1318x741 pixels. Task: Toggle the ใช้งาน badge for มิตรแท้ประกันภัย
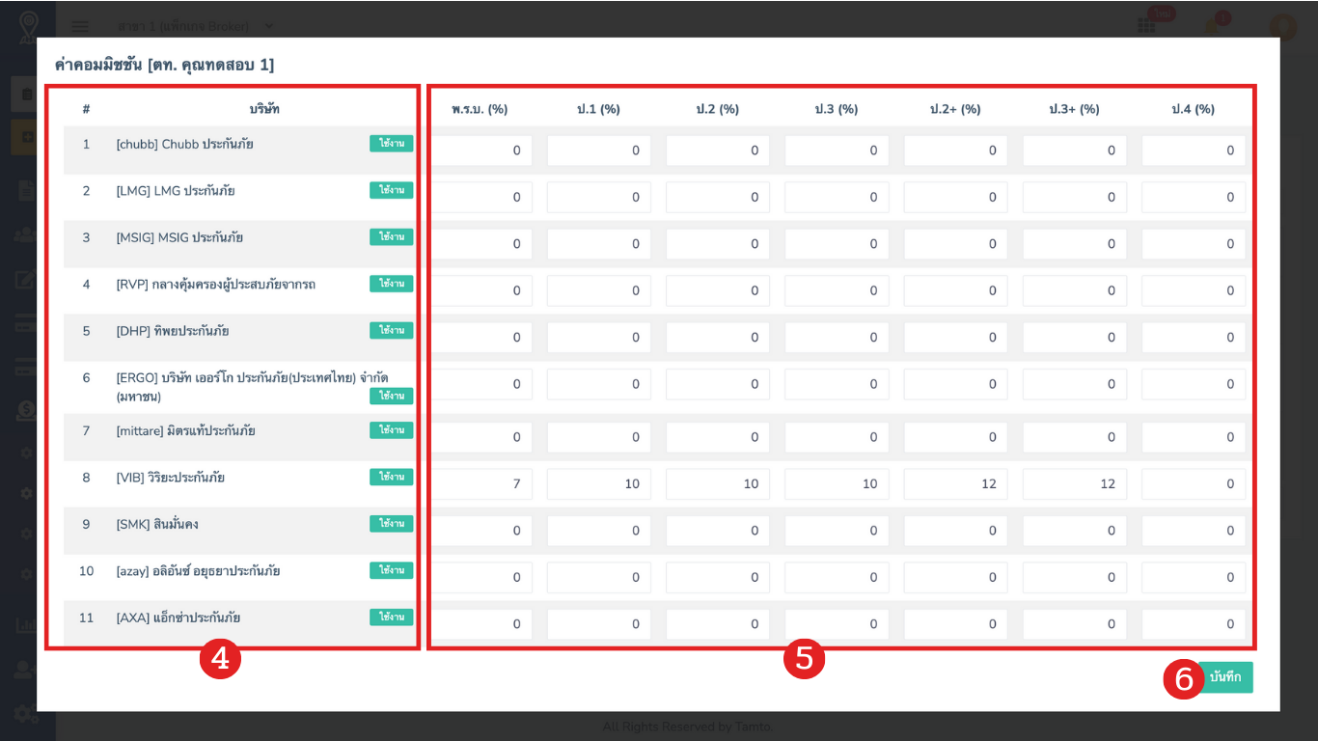(x=391, y=430)
